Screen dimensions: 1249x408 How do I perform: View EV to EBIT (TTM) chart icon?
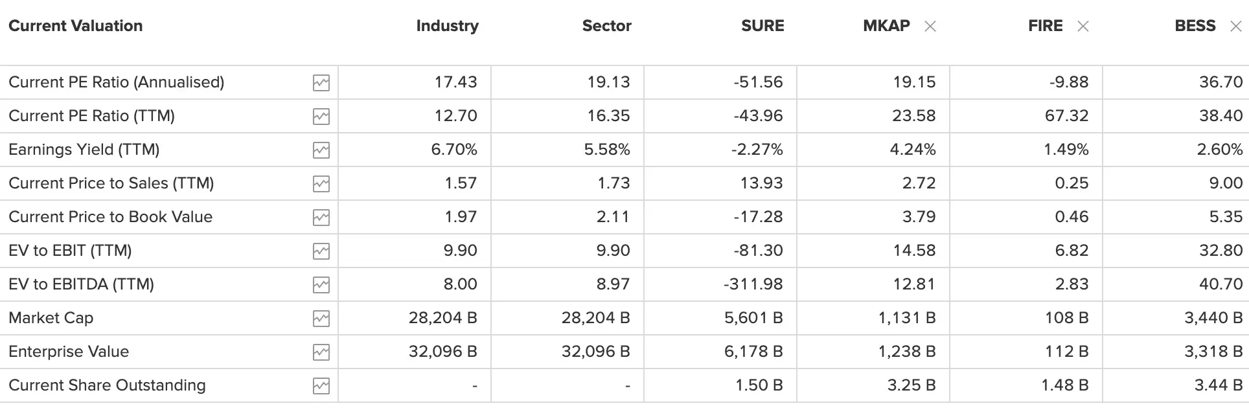click(321, 251)
